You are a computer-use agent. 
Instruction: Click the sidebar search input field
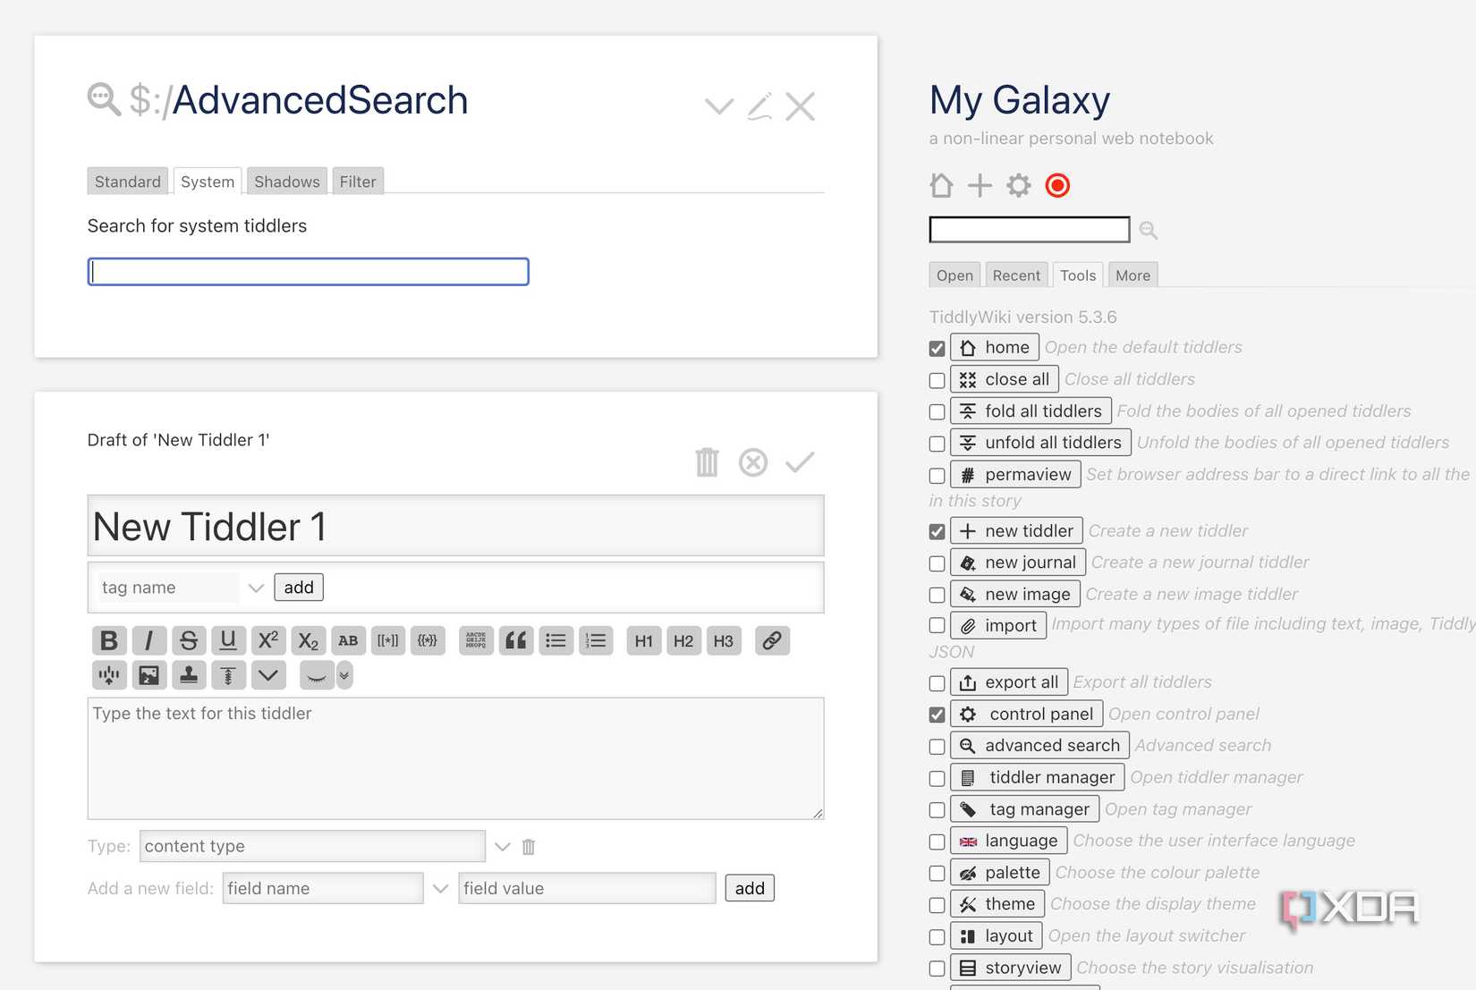[x=1029, y=230]
